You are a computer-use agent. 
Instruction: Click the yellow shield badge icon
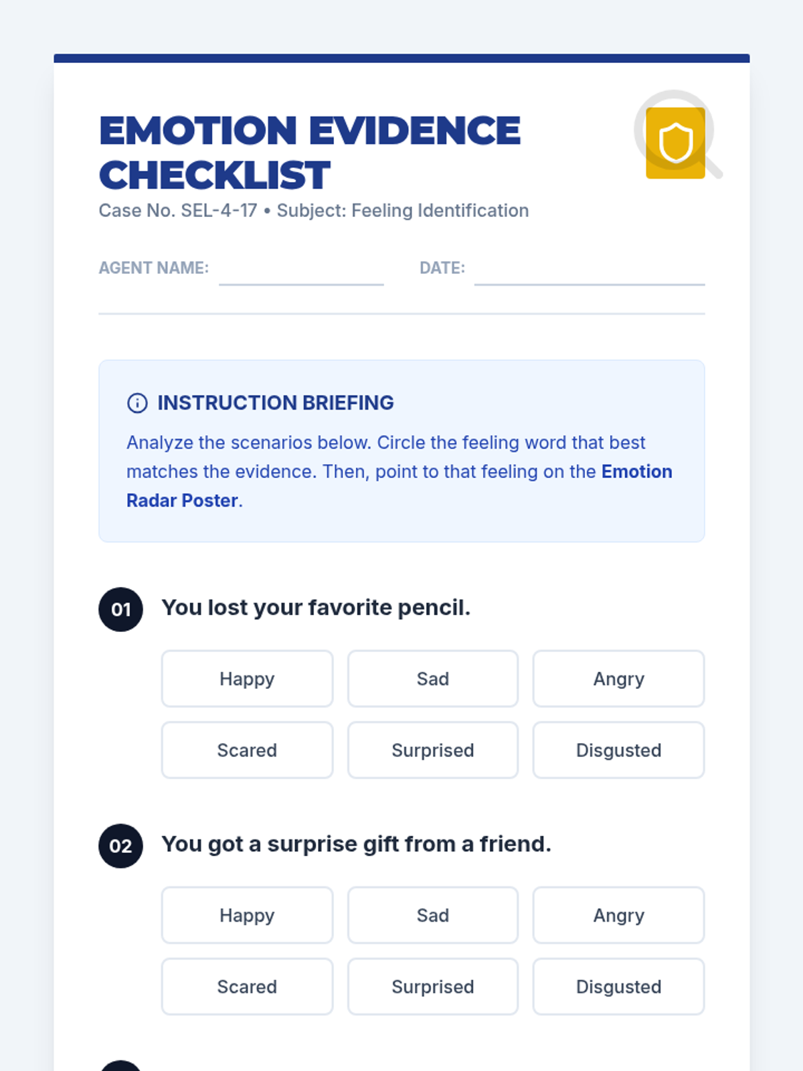[675, 143]
